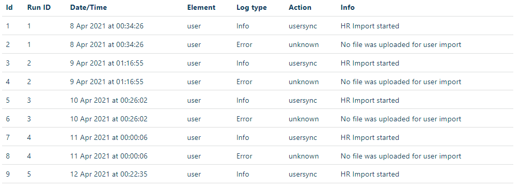
Task: Click the Id value 2
Action: tap(8, 44)
